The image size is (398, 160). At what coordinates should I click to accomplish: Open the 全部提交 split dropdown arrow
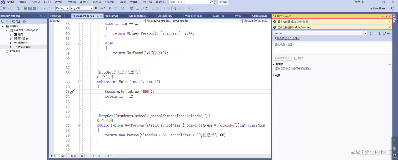tap(290, 58)
